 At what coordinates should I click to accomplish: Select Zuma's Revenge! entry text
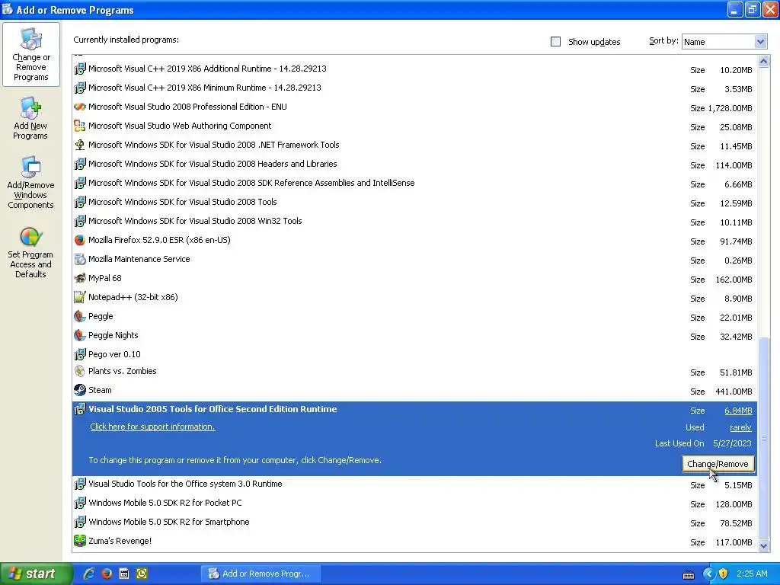coord(120,541)
